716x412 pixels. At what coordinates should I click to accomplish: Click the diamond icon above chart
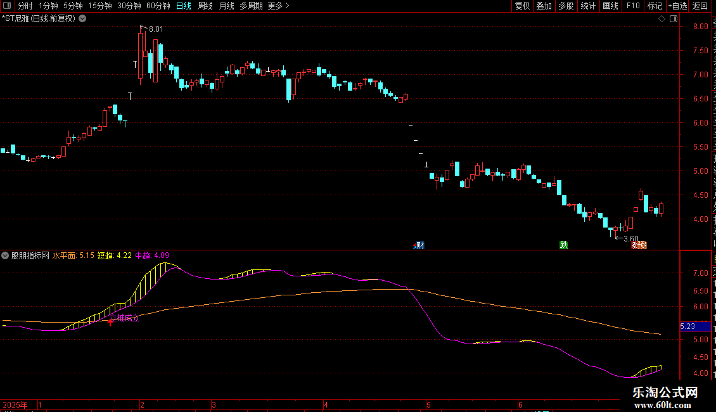[662, 19]
